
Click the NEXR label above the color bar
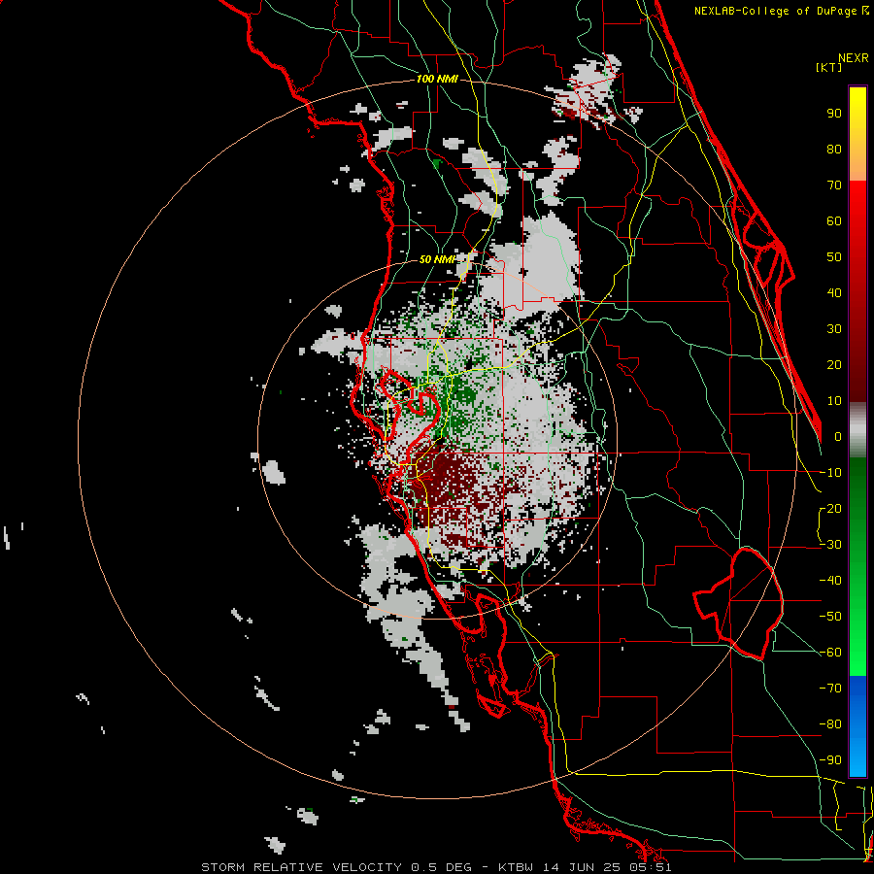coord(854,58)
